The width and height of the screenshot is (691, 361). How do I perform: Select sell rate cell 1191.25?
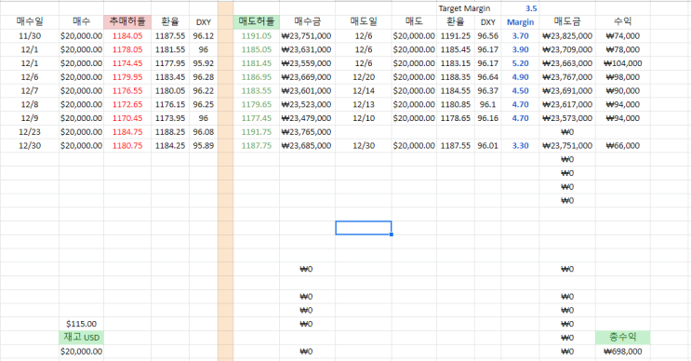point(455,35)
